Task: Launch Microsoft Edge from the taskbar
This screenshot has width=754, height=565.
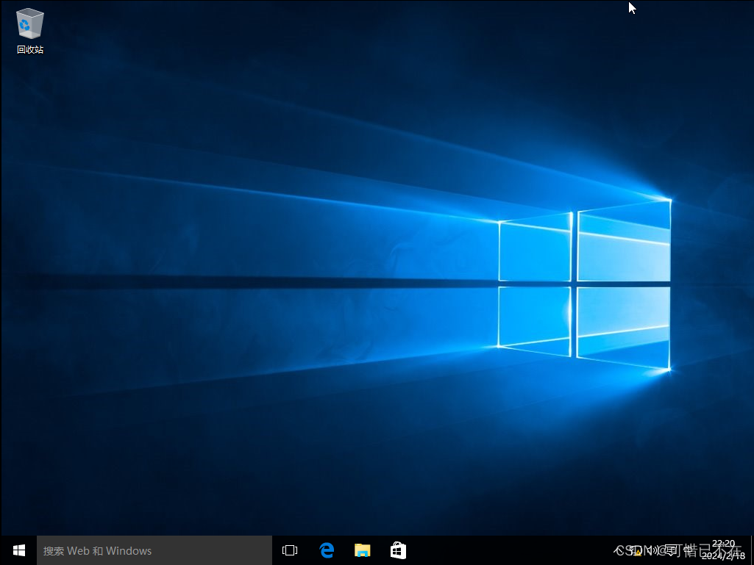Action: (x=327, y=550)
